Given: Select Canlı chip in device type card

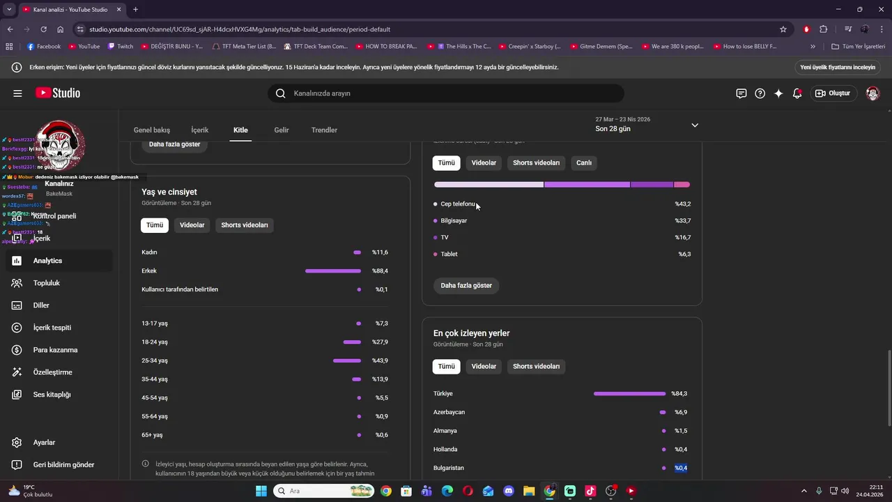Looking at the screenshot, I should (584, 162).
